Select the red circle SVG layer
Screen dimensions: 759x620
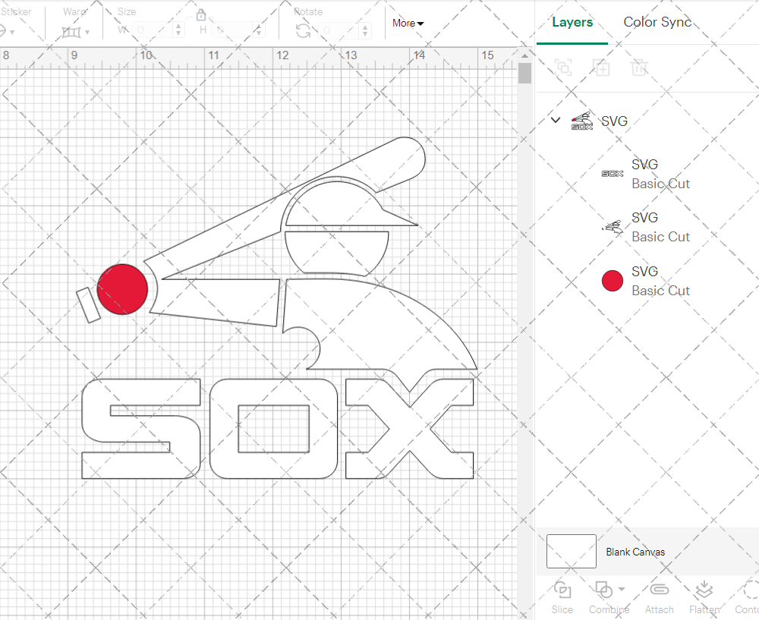coord(647,281)
